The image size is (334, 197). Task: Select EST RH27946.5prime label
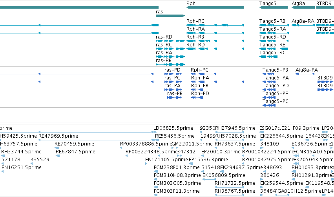coord(235,128)
